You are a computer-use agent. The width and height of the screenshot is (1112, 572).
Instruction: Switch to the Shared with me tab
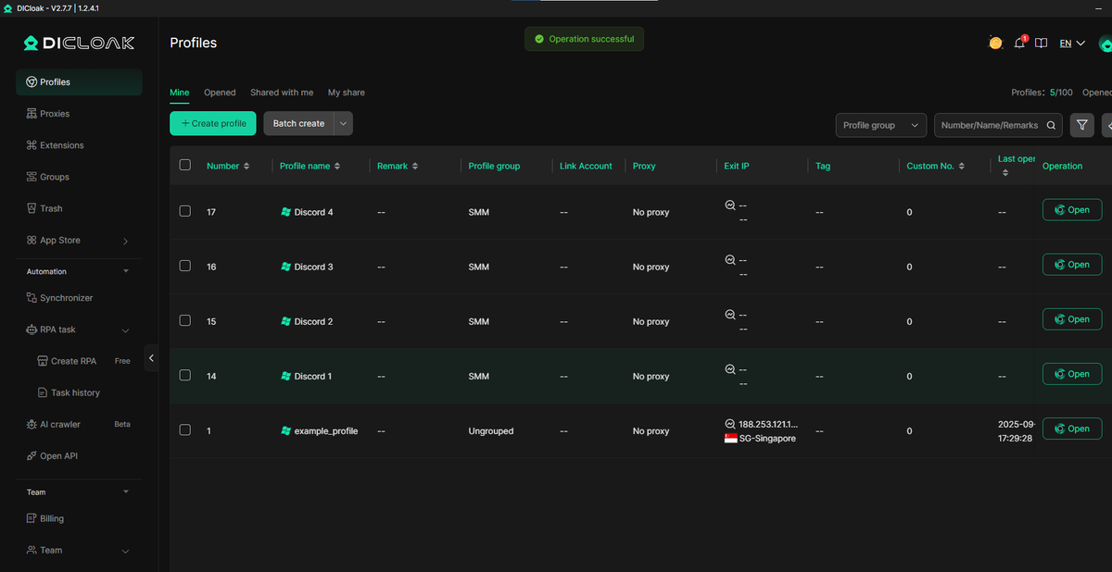point(282,92)
